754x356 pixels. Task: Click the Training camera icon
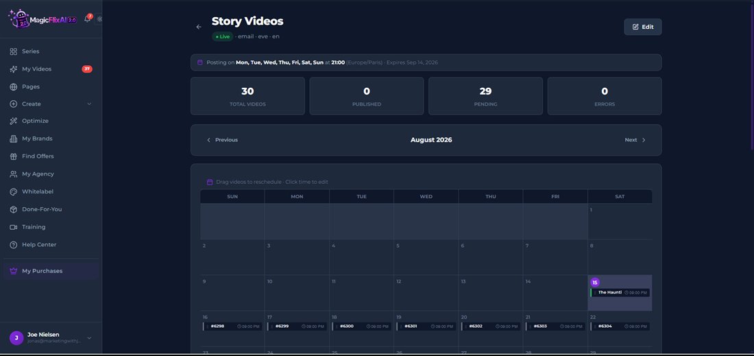click(14, 227)
